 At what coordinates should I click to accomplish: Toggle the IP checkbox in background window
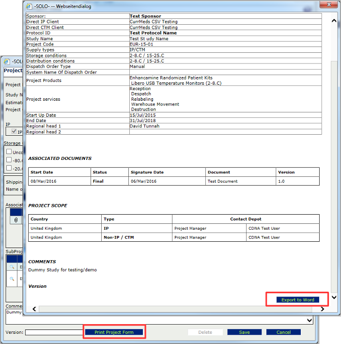click(x=14, y=131)
